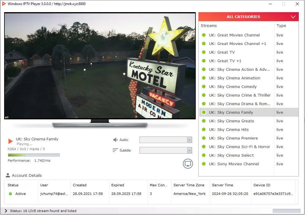Click the Account Details person icon
The height and width of the screenshot is (215, 305).
click(x=8, y=175)
